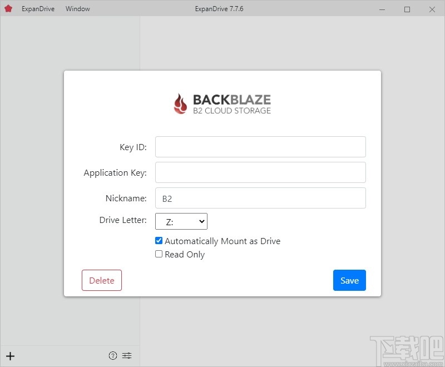Screen dimensions: 445x367
Task: Enable the Read Only checkbox
Action: (159, 254)
